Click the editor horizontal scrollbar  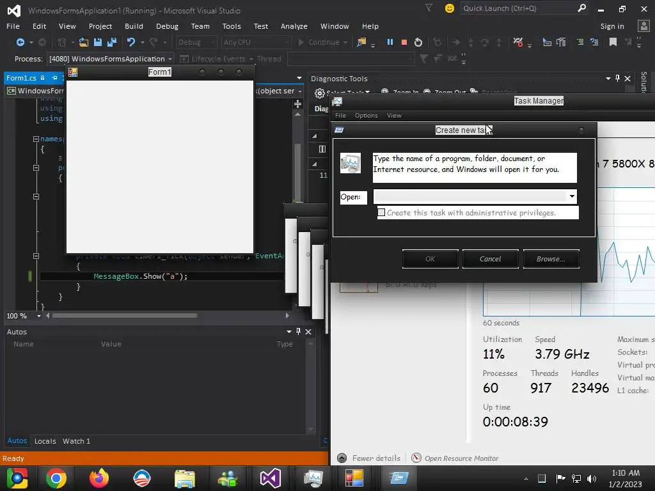[x=125, y=316]
